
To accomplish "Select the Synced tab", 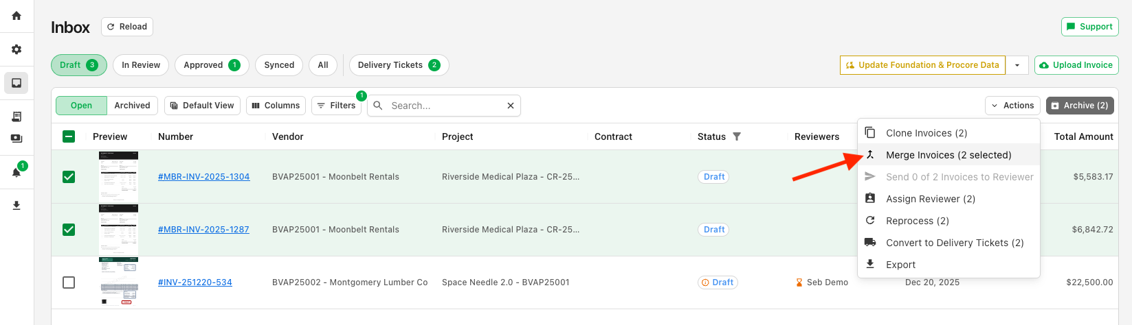I will 279,65.
